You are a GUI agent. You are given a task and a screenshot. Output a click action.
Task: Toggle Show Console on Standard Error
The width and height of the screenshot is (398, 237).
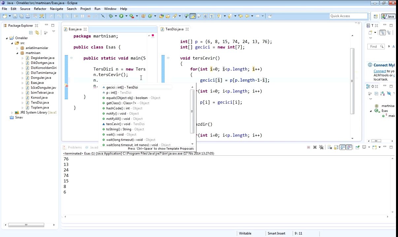click(x=349, y=147)
